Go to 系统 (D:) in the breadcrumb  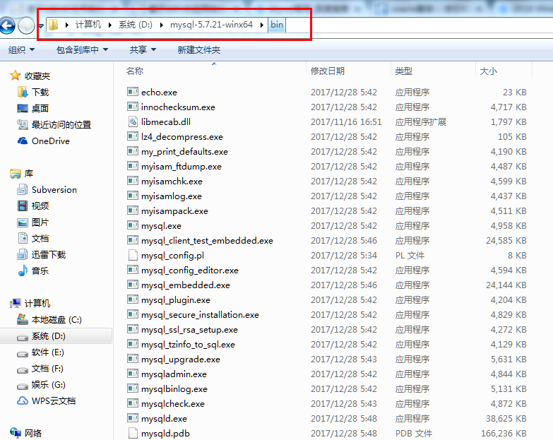[136, 24]
